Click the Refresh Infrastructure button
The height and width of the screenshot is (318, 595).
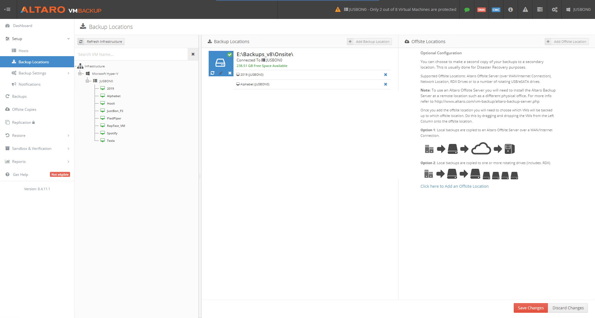point(101,42)
